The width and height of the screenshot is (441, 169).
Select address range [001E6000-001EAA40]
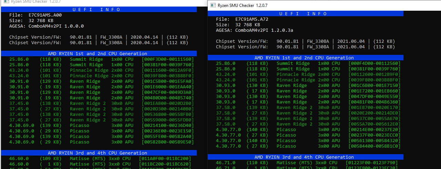pyautogui.click(x=168, y=87)
